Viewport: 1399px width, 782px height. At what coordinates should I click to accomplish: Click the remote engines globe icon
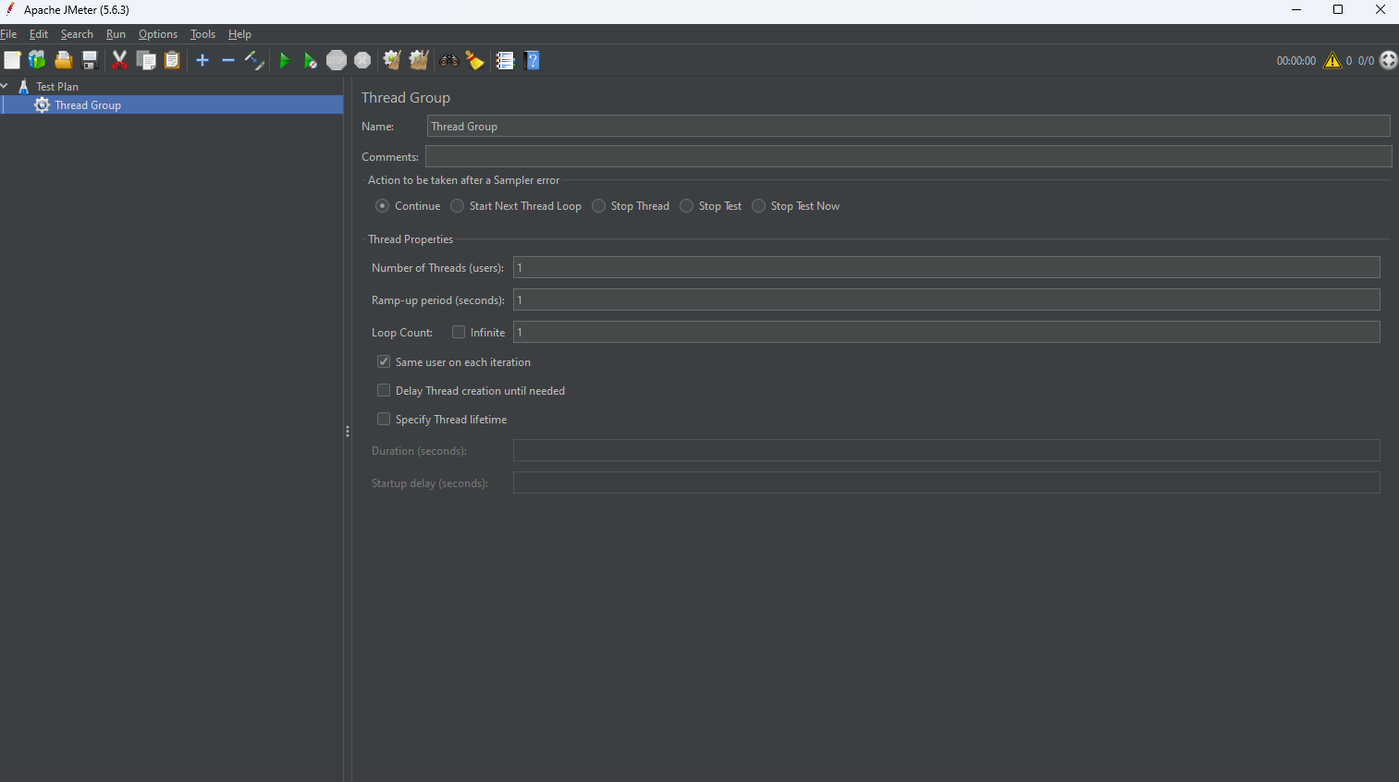point(1388,60)
